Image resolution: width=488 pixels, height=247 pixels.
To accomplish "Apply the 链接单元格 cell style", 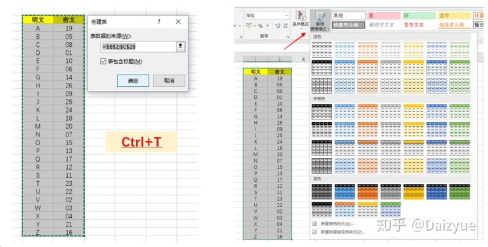I will tap(454, 25).
